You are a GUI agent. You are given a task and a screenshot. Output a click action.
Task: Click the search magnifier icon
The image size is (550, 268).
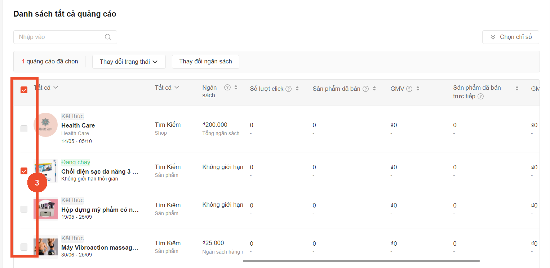108,37
